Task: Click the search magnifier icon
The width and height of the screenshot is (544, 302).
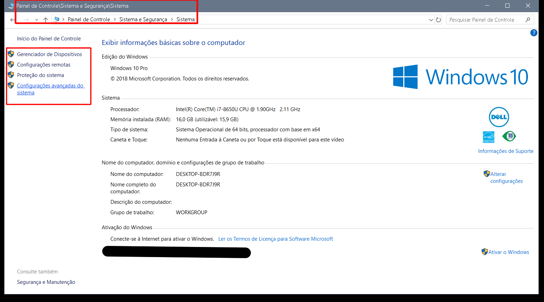Action: (x=528, y=20)
